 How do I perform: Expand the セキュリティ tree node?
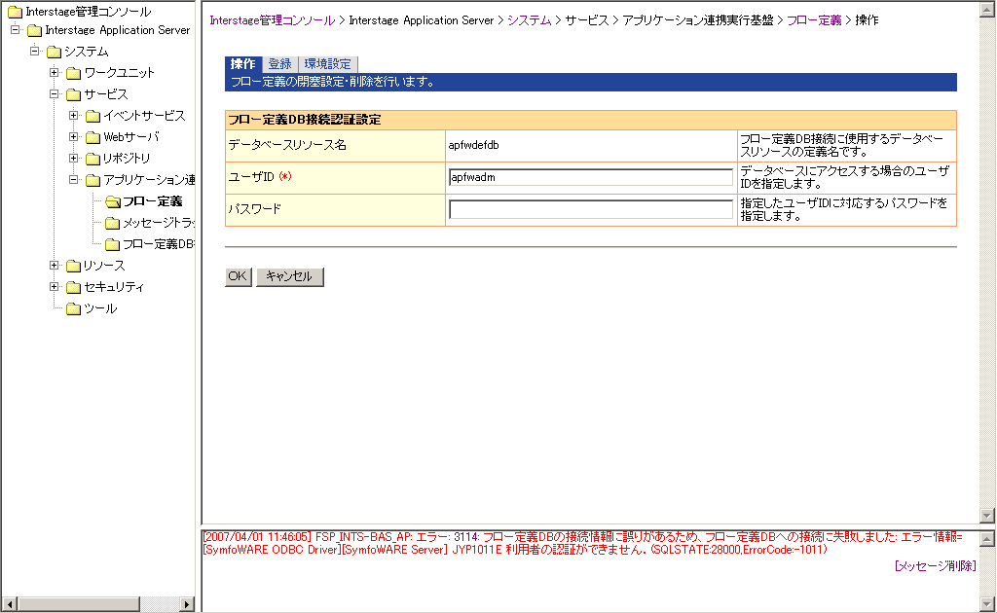pos(55,286)
